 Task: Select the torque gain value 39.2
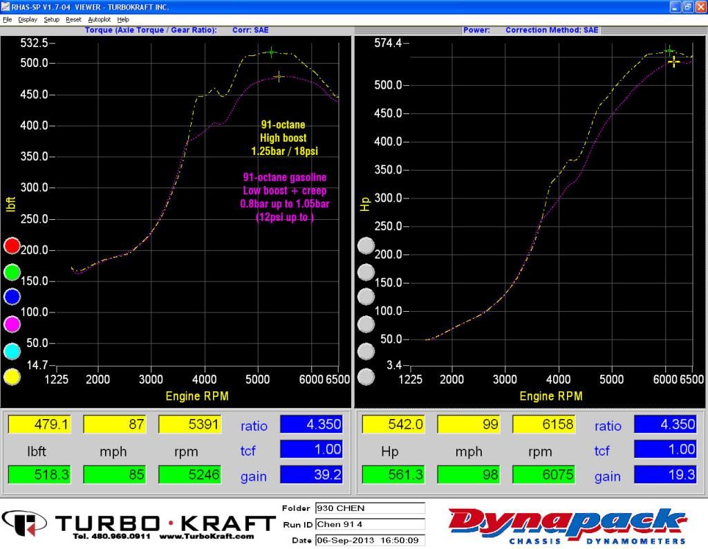click(310, 475)
